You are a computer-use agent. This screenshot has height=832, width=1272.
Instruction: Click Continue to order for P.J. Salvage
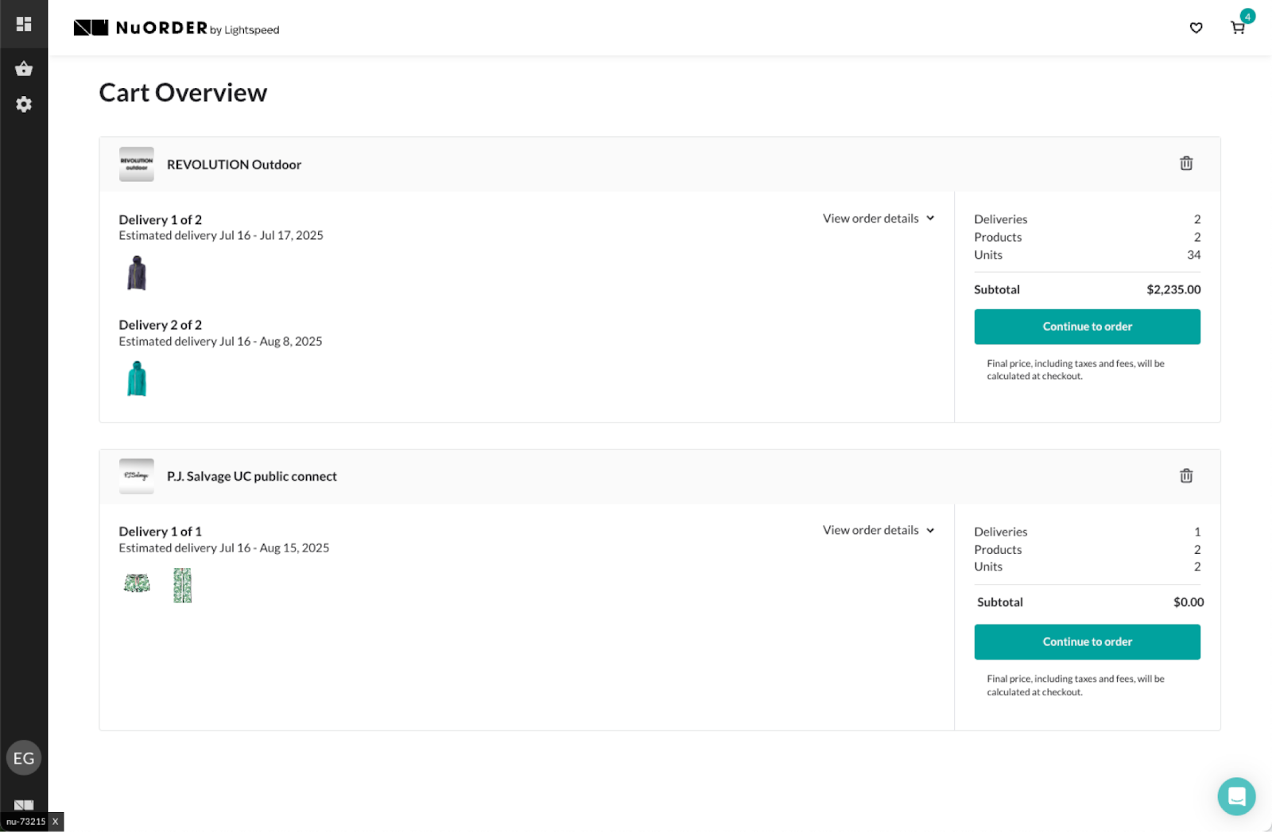[x=1087, y=641]
